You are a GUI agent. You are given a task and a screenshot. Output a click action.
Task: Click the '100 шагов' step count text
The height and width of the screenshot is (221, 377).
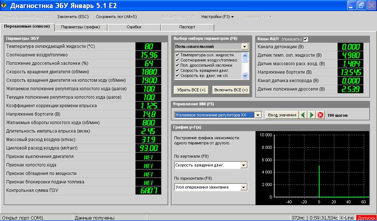click(x=337, y=115)
